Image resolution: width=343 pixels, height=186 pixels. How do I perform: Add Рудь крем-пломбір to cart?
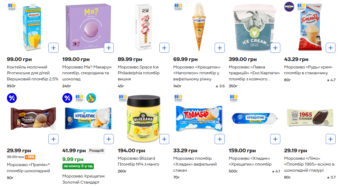pos(330,48)
